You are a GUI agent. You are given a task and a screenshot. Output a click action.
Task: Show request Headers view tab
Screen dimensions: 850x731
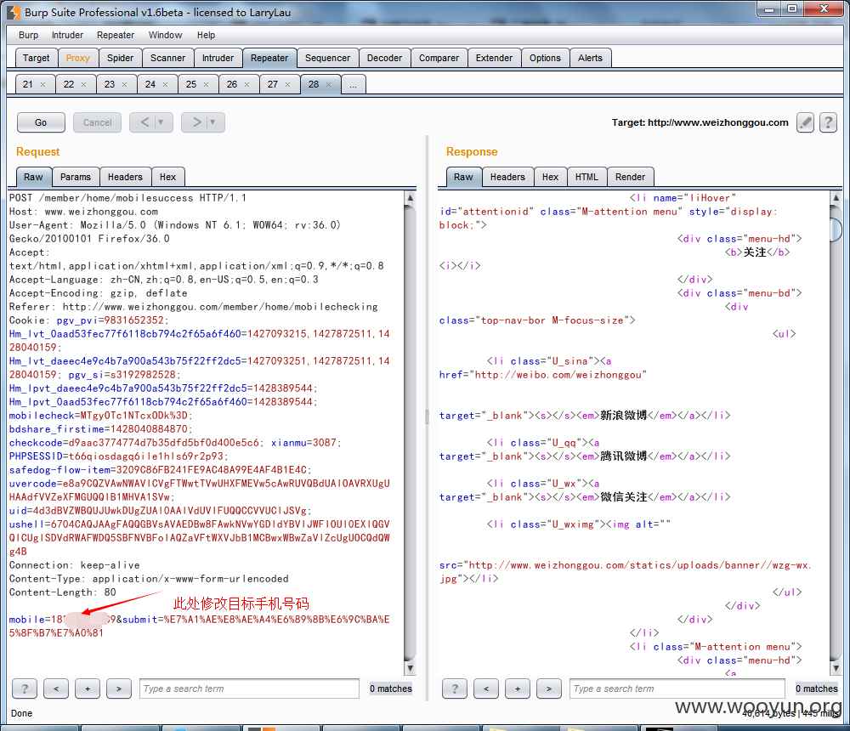(x=125, y=178)
